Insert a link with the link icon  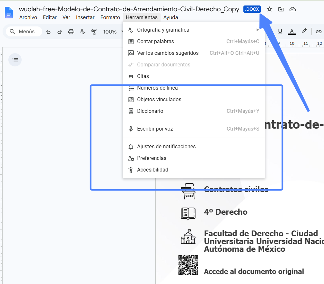pos(319,32)
